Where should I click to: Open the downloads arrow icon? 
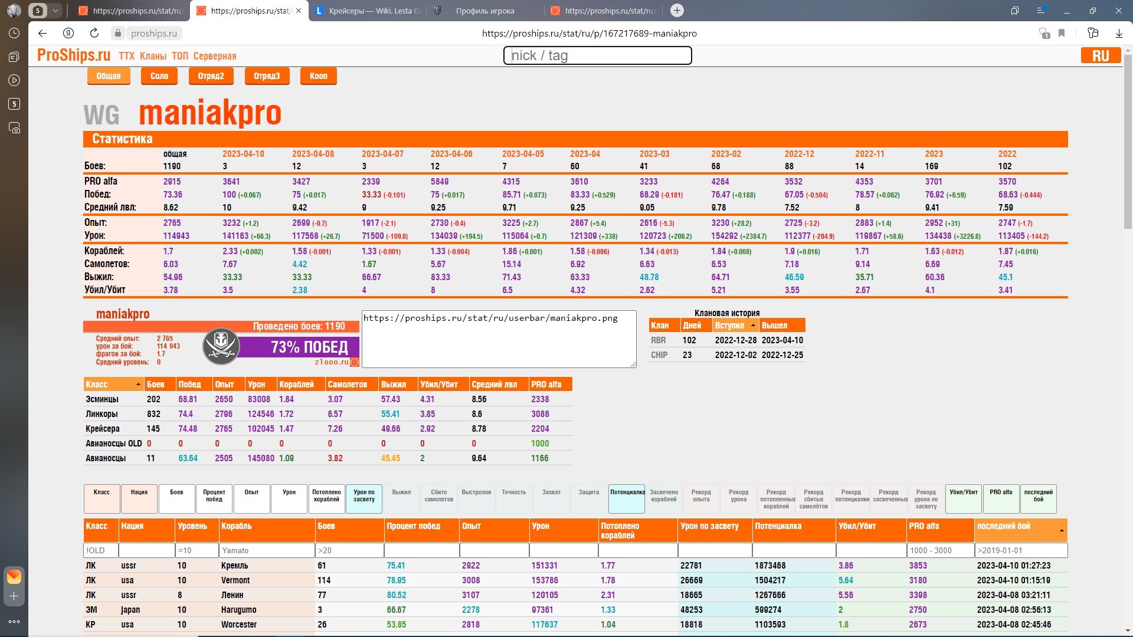coord(1119,34)
